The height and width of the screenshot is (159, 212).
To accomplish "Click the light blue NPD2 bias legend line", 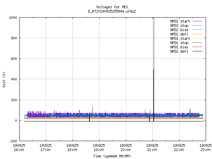I will [x=197, y=30].
